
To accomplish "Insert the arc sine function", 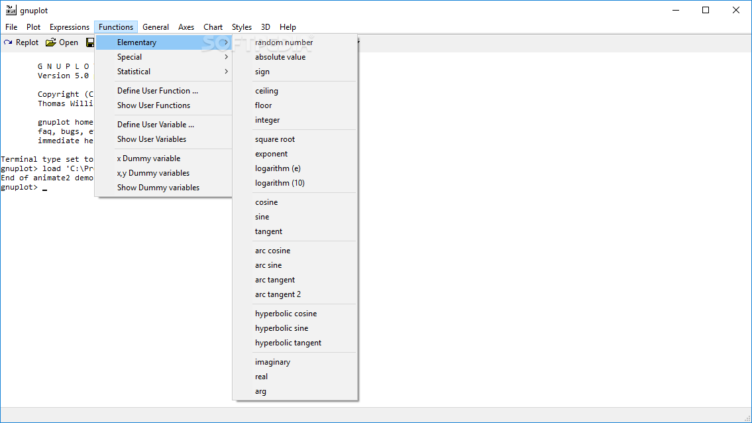I will pyautogui.click(x=295, y=265).
